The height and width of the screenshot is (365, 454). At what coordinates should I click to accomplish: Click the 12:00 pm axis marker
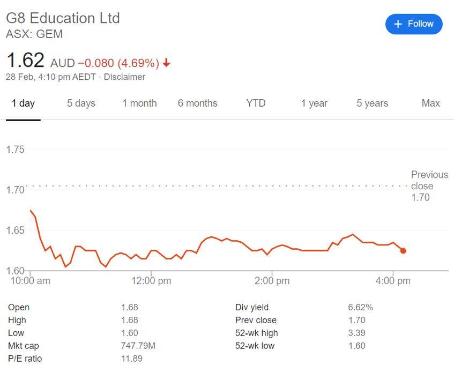point(151,280)
